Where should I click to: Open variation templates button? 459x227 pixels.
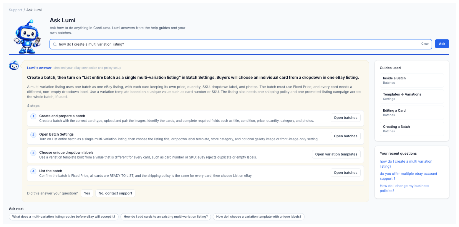pyautogui.click(x=336, y=154)
